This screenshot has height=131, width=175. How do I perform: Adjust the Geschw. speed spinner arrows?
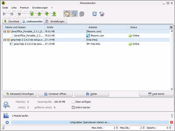[x=170, y=128]
